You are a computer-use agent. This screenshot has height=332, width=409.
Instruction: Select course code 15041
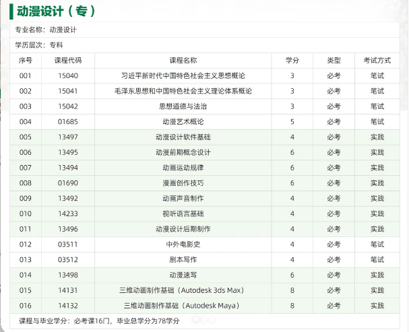tap(68, 91)
